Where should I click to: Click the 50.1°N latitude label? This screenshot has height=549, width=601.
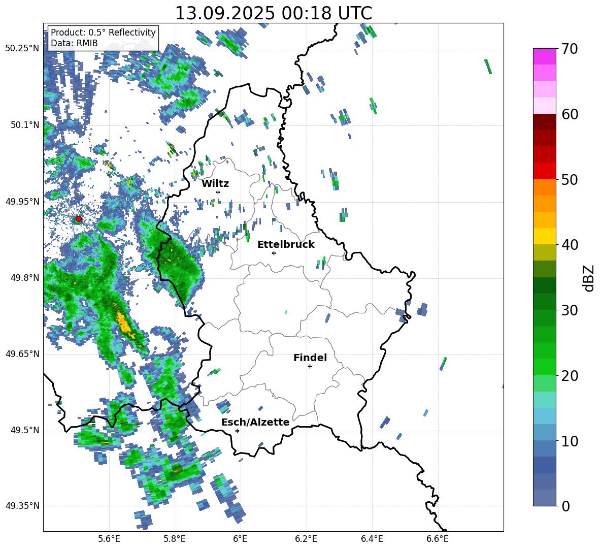point(25,125)
